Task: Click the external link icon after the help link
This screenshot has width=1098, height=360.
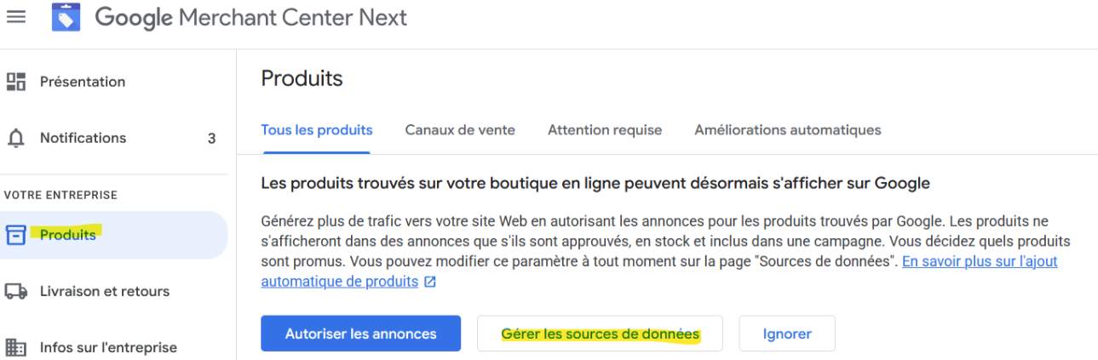Action: (429, 282)
